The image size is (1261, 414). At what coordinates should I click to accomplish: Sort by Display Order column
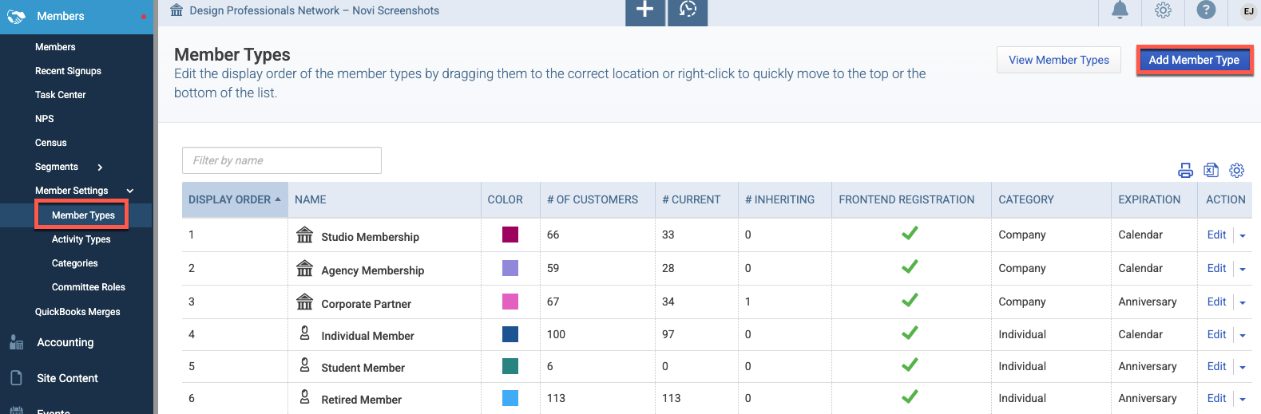235,199
